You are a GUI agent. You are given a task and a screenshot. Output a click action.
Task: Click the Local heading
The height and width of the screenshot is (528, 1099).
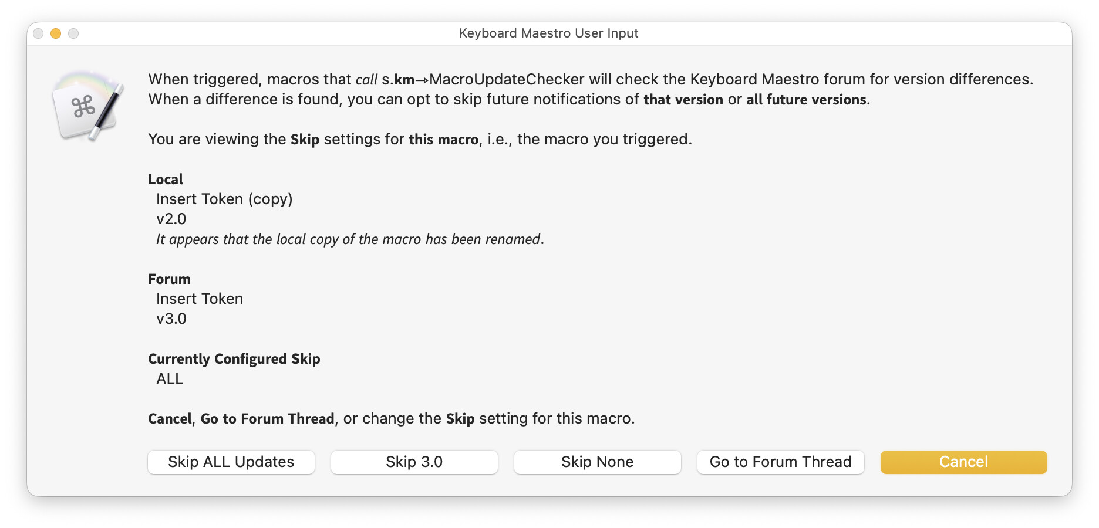tap(166, 179)
